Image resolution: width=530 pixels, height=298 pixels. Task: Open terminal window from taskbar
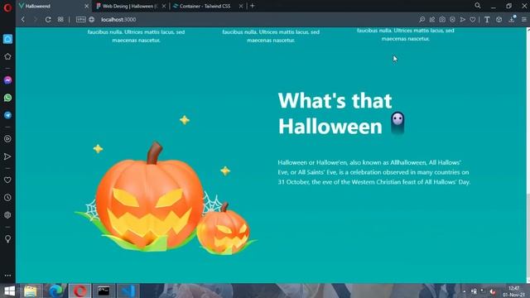(104, 291)
